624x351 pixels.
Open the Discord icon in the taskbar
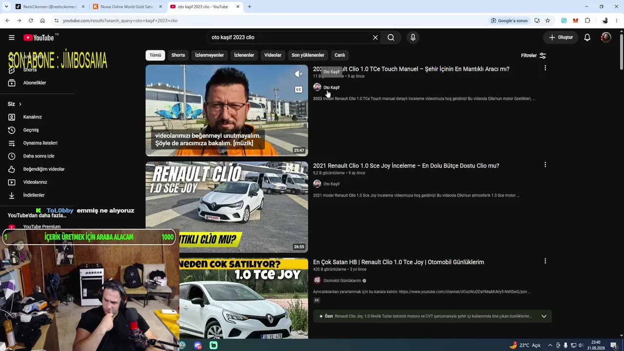click(197, 345)
